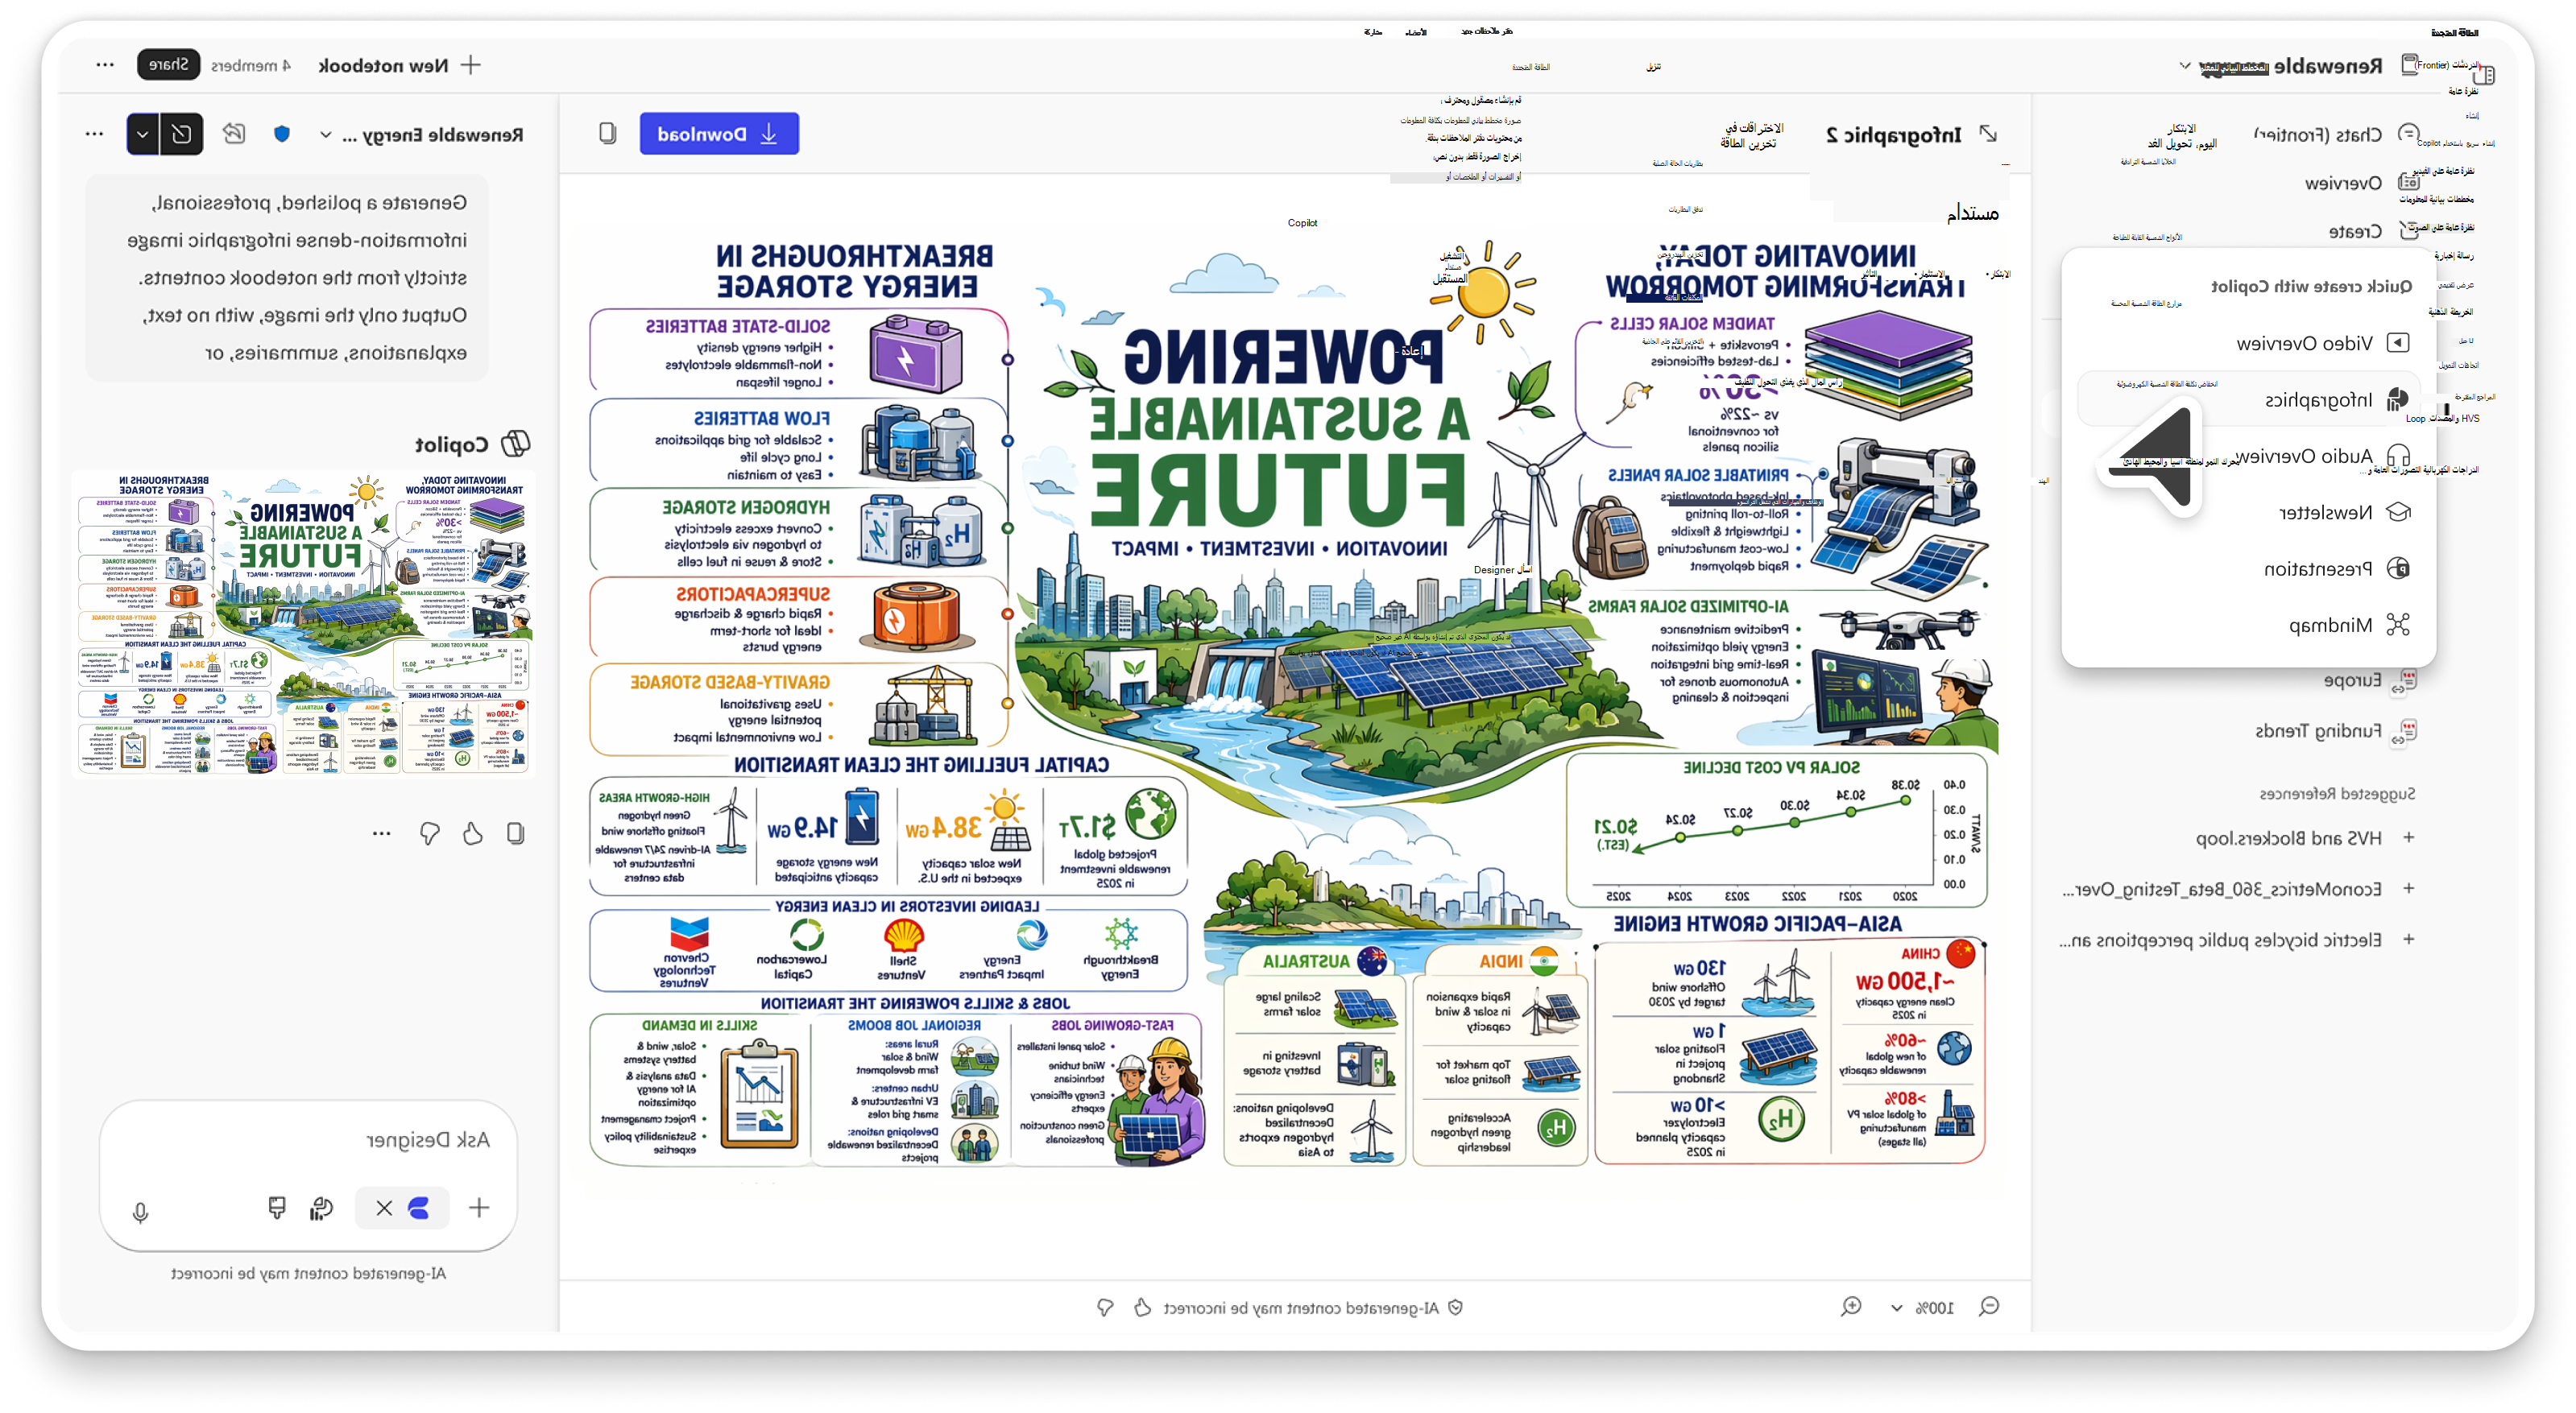This screenshot has height=1413, width=2576.
Task: Open the 100% zoom level dropdown
Action: pos(1921,1308)
